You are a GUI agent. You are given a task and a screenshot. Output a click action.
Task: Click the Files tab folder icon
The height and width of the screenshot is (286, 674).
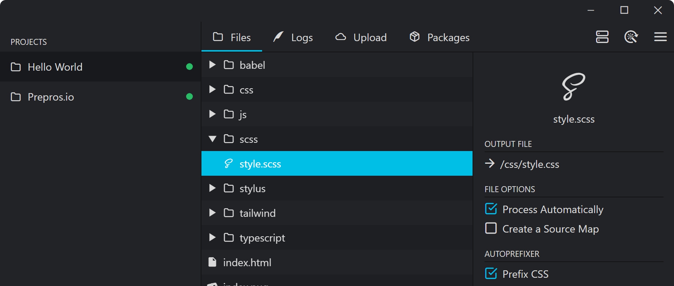(x=218, y=37)
